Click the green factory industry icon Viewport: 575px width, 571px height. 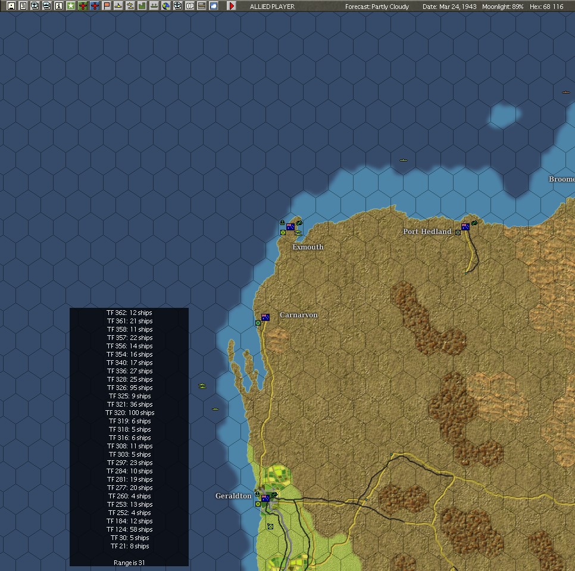pos(142,6)
